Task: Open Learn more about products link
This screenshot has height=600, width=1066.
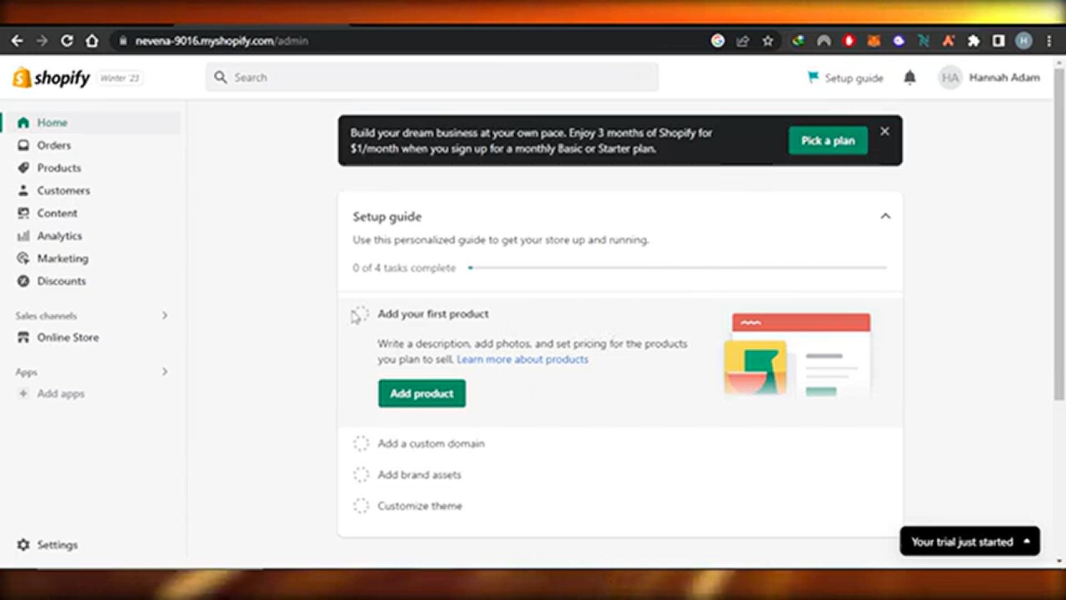Action: pos(522,359)
